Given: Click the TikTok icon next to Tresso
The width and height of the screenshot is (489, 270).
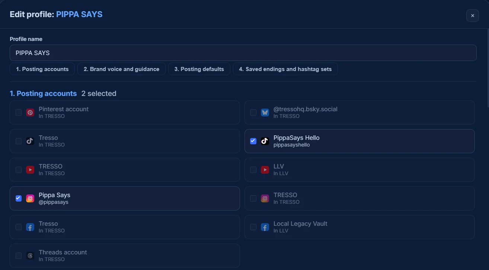Looking at the screenshot, I should pos(30,141).
